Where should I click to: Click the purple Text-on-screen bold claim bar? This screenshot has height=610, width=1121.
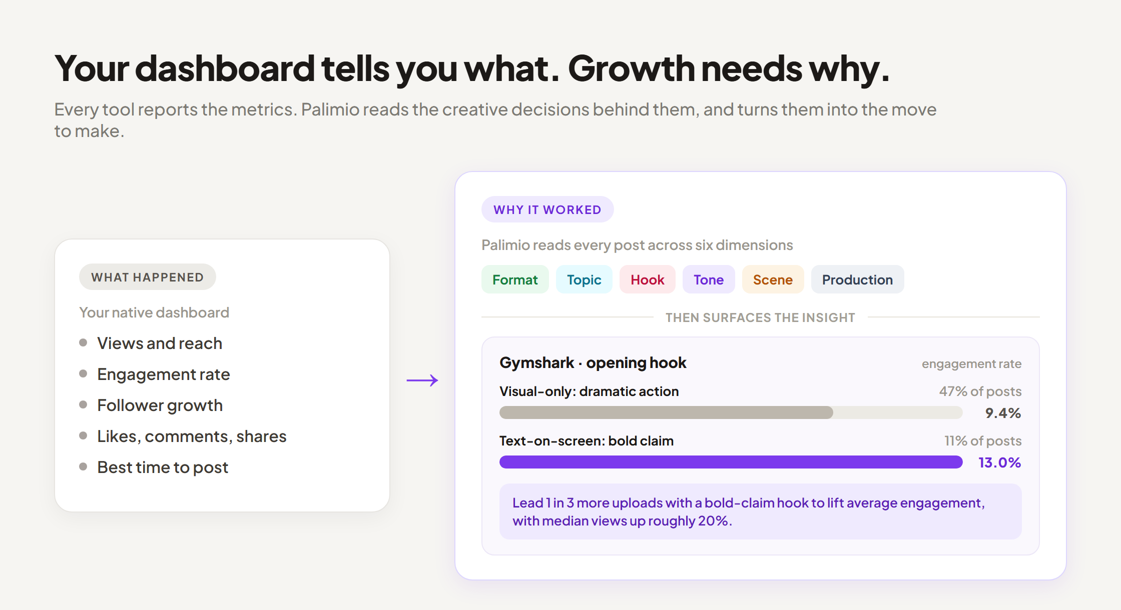point(731,462)
